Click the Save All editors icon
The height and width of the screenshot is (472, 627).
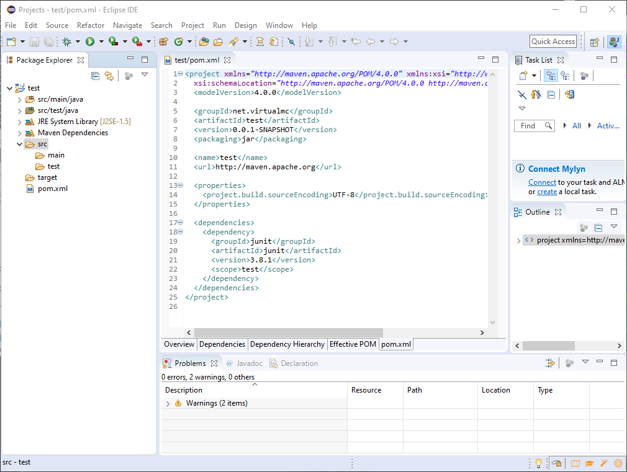coord(48,42)
